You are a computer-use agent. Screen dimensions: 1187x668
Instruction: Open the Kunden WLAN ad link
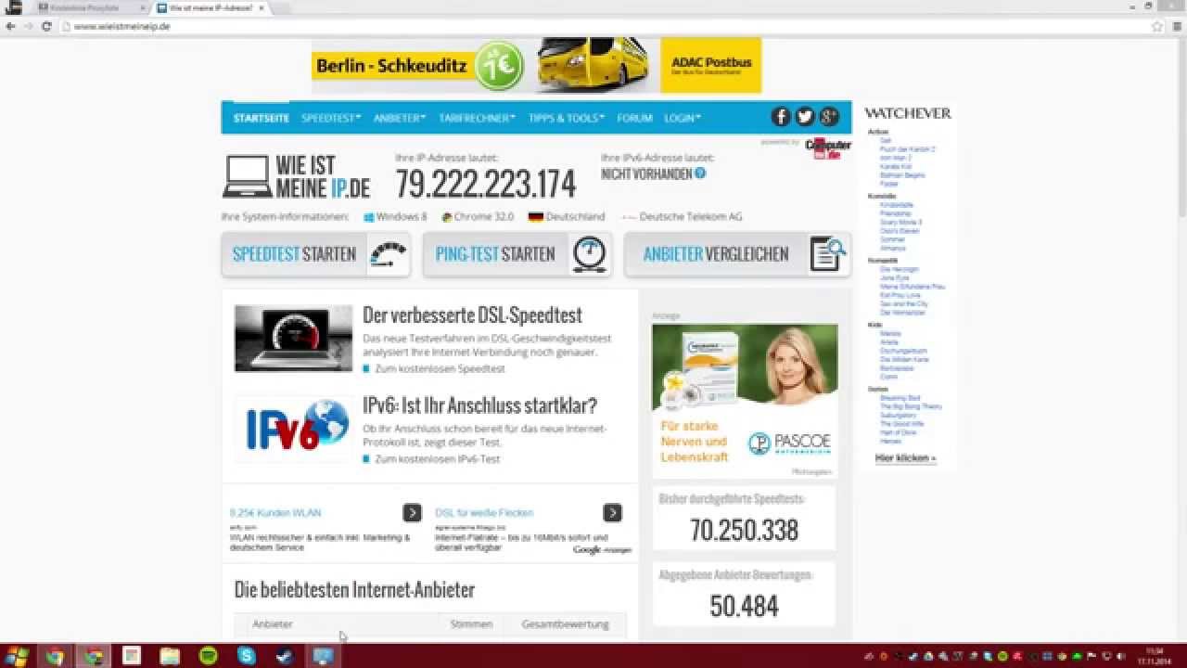[x=275, y=513]
